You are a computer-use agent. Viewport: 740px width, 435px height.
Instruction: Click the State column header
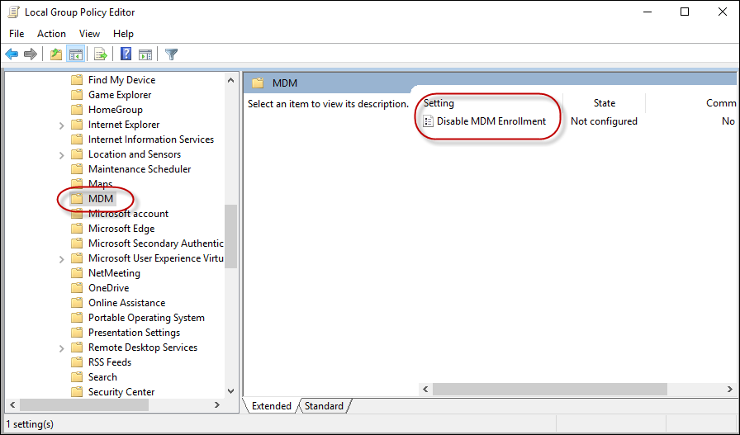pos(604,103)
